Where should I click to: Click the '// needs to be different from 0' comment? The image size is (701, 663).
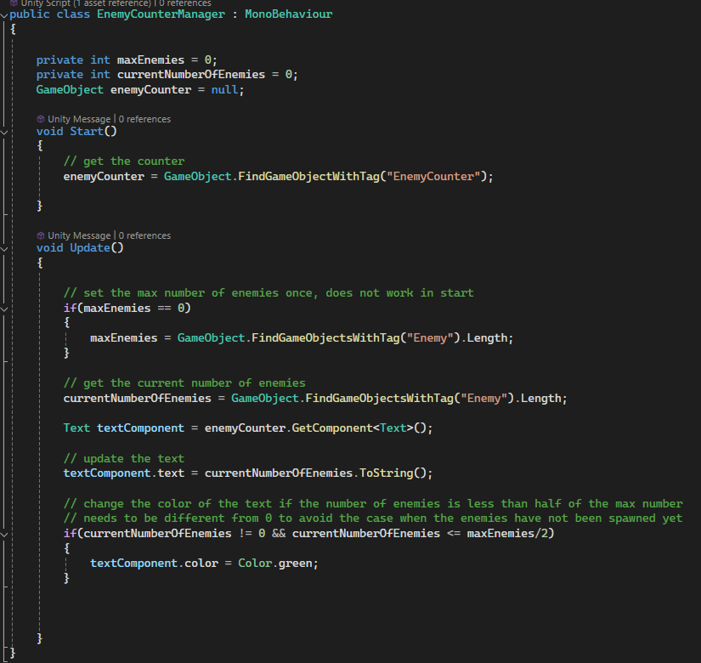pyautogui.click(x=373, y=518)
